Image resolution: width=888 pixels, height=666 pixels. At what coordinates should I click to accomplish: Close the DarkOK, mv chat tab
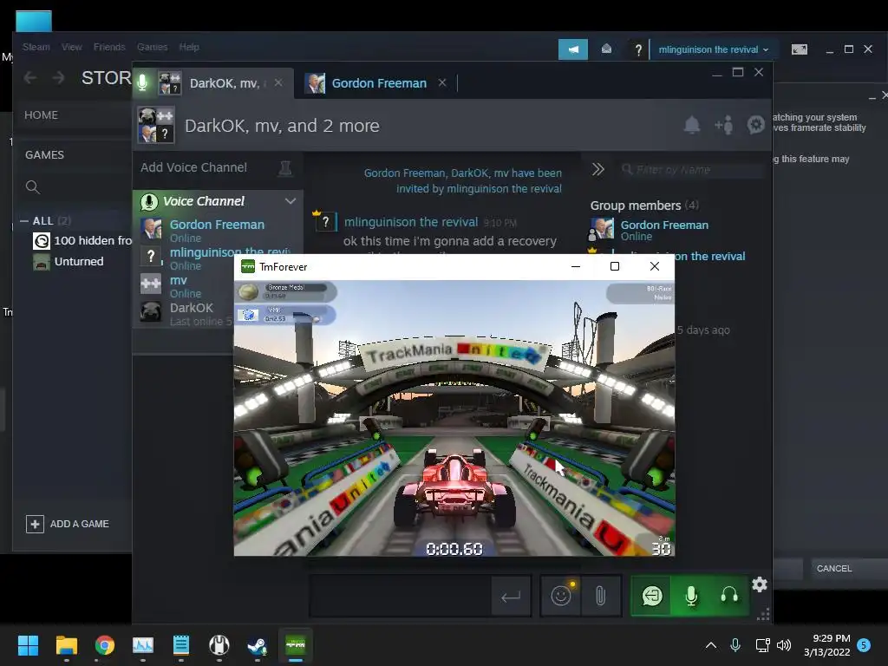pyautogui.click(x=278, y=82)
